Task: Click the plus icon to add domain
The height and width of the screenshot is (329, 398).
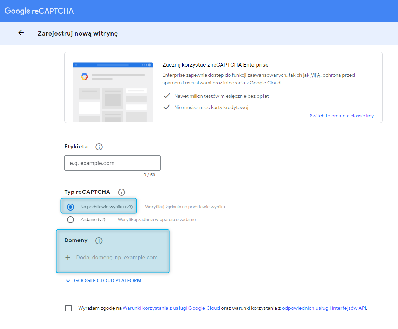Action: (68, 258)
